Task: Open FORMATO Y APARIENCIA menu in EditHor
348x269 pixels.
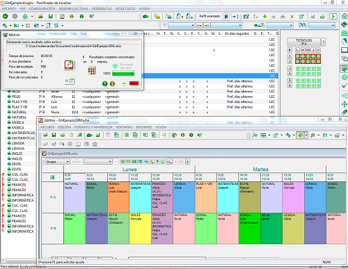Action: (x=93, y=127)
